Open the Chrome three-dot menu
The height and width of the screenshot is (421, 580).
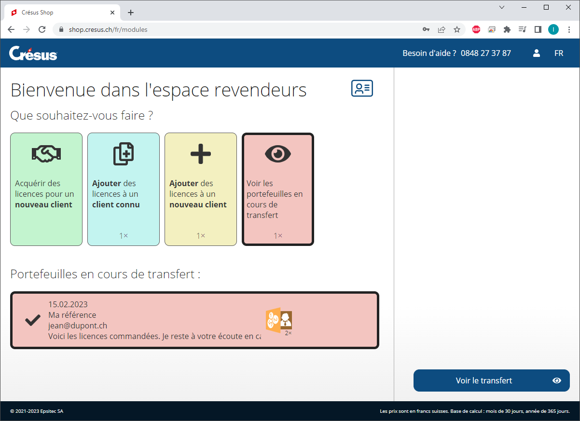pos(569,29)
